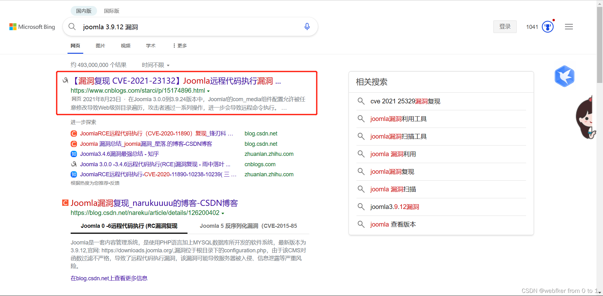The height and width of the screenshot is (296, 603).
Task: Open JoomlaRCE远程代码执行 (CVE-2020-11890) 复现 link
Action: tap(156, 134)
